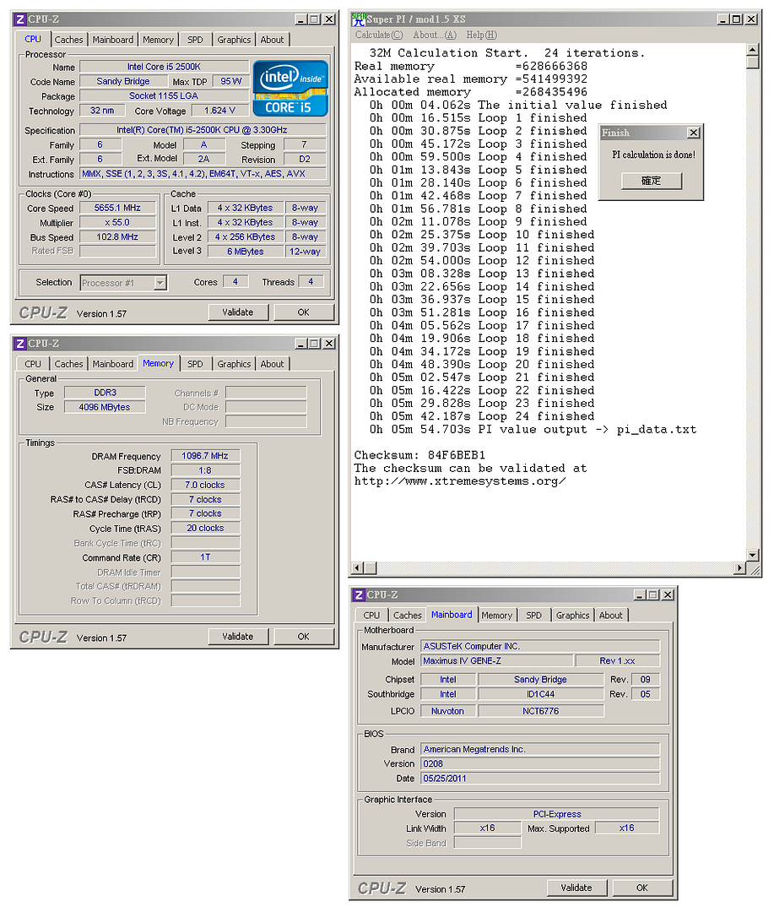Click the Cycle Time (tRAS) value '20 clocks'
The width and height of the screenshot is (774, 912).
205,528
